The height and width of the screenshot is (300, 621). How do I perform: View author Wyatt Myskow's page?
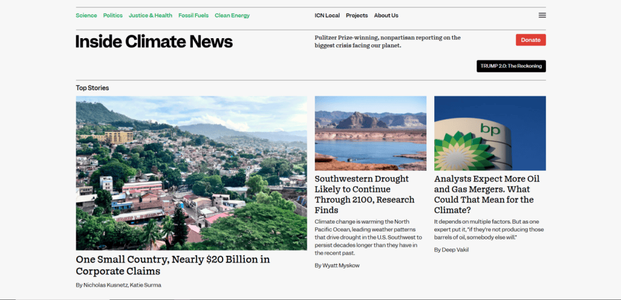(341, 265)
